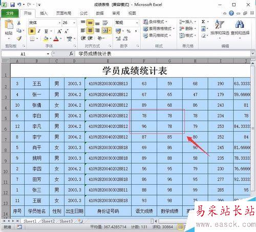Open the number format dropdown
256x232 pixels.
137,23
